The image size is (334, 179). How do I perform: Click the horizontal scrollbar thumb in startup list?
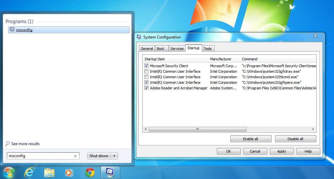(x=198, y=129)
